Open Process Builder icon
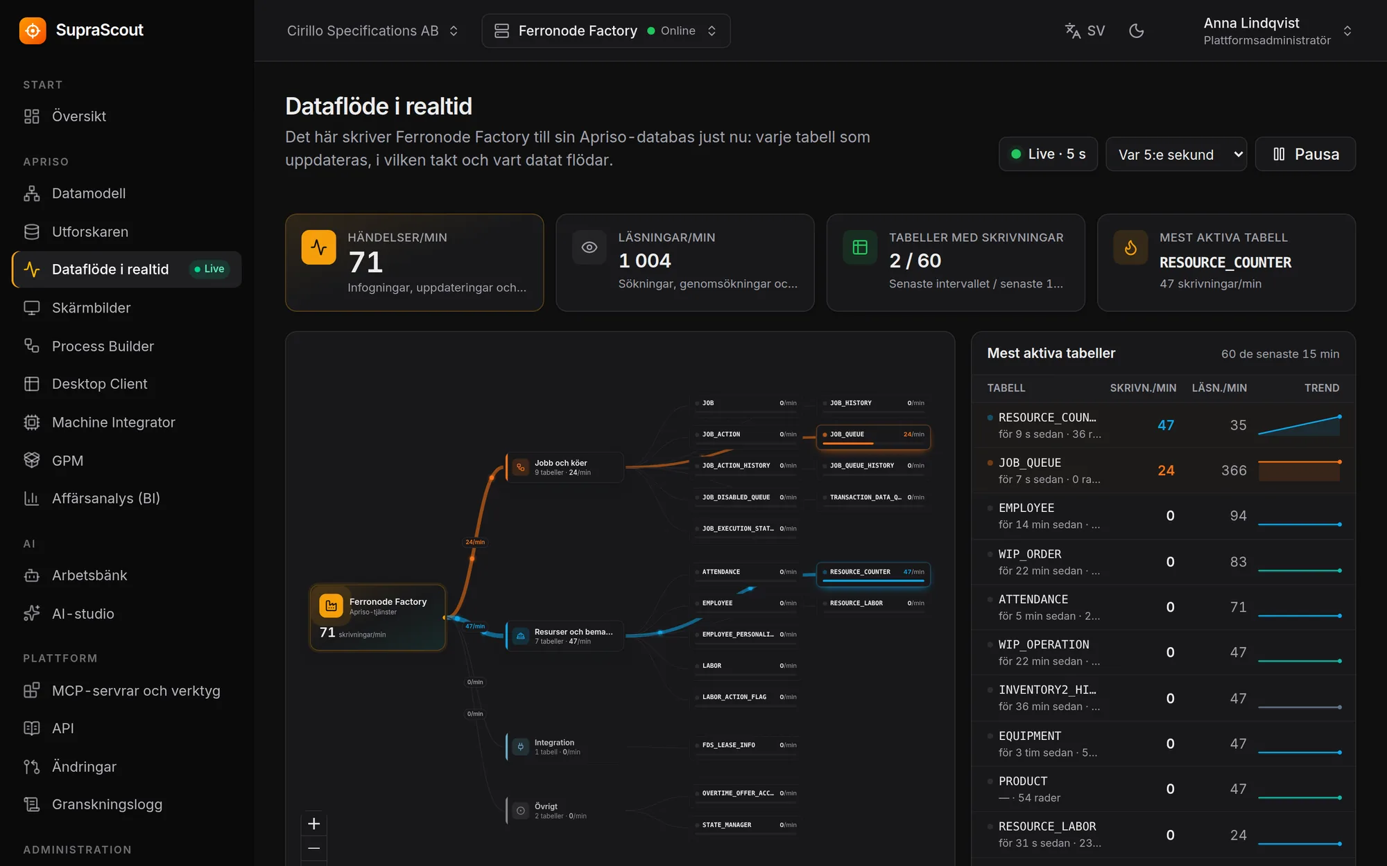The width and height of the screenshot is (1387, 866). pyautogui.click(x=32, y=346)
